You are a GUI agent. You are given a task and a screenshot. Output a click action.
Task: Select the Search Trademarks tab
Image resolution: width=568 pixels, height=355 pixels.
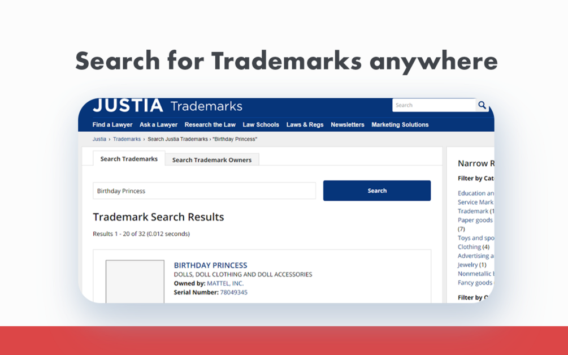(x=129, y=159)
